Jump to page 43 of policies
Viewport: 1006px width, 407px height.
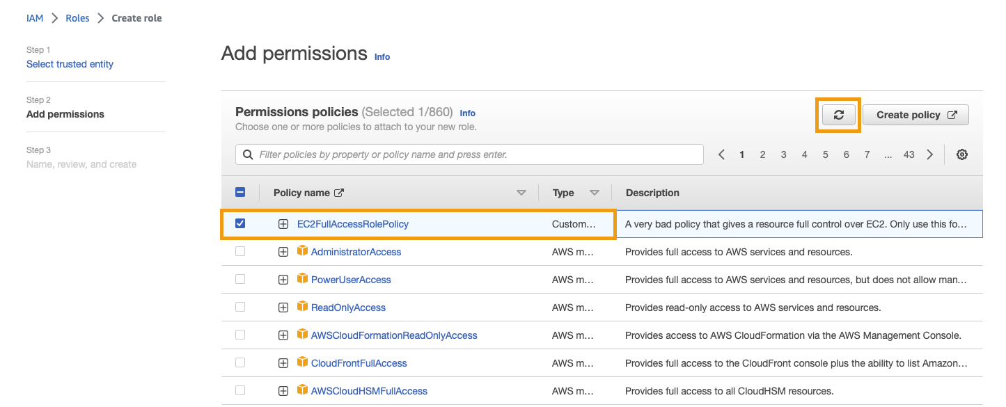[909, 154]
